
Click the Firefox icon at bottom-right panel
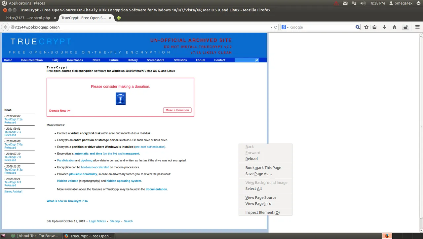(387, 236)
